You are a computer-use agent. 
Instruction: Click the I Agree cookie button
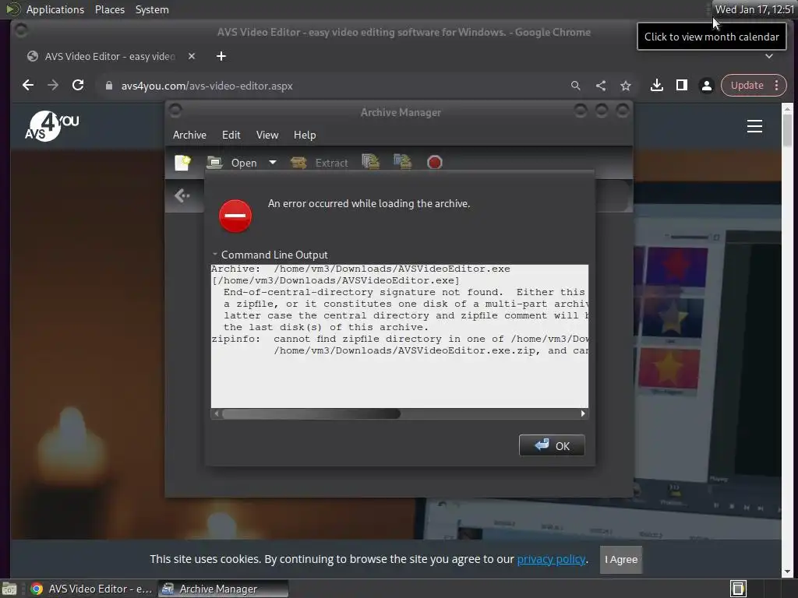pyautogui.click(x=621, y=559)
